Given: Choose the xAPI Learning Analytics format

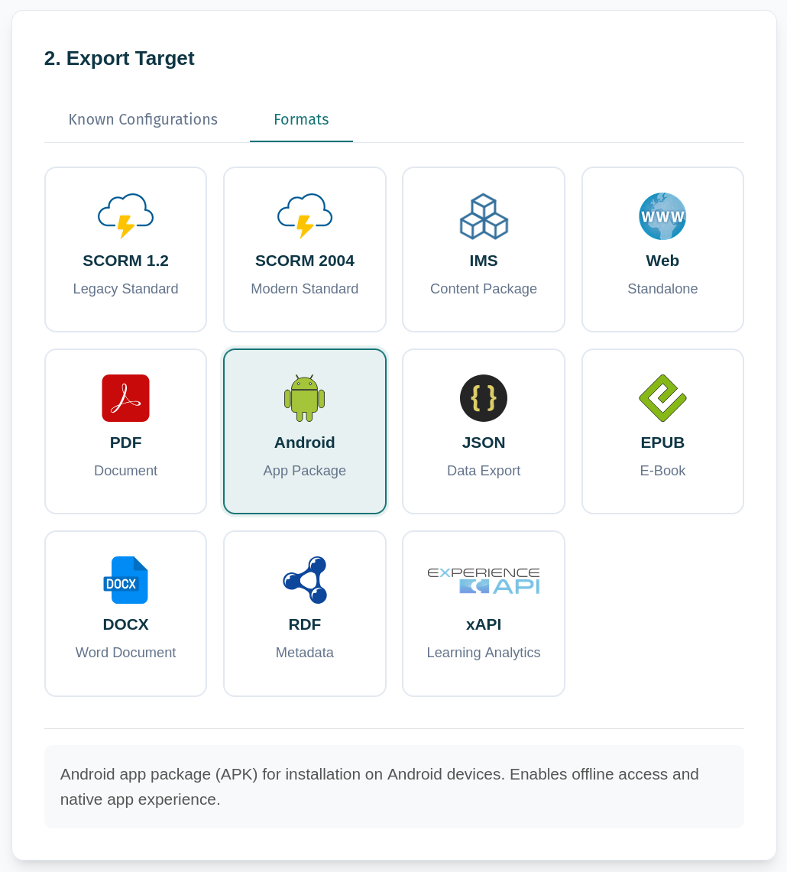Looking at the screenshot, I should pyautogui.click(x=483, y=613).
